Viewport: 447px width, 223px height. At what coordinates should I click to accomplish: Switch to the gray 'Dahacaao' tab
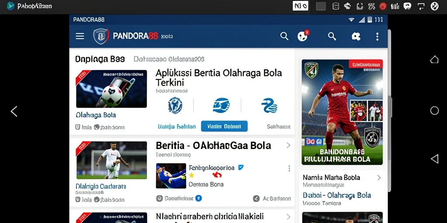[169, 59]
